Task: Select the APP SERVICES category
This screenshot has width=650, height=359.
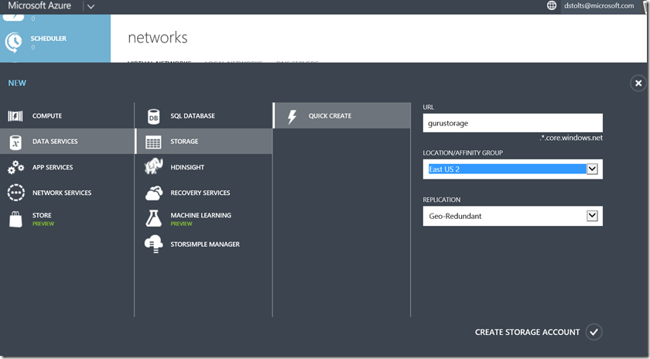Action: (67, 167)
